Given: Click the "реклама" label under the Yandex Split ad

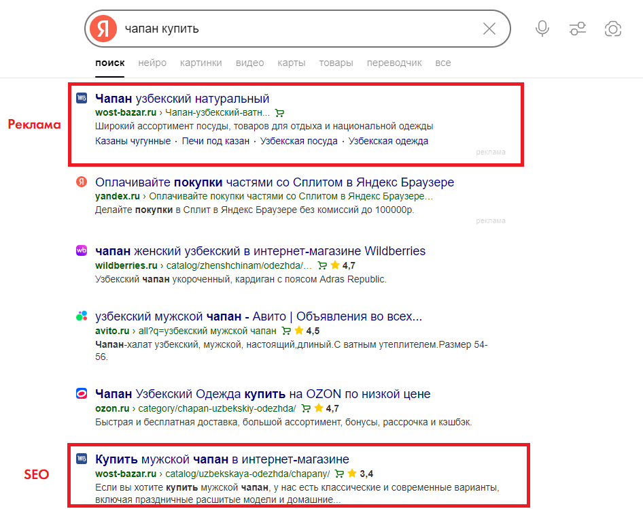Looking at the screenshot, I should point(491,221).
